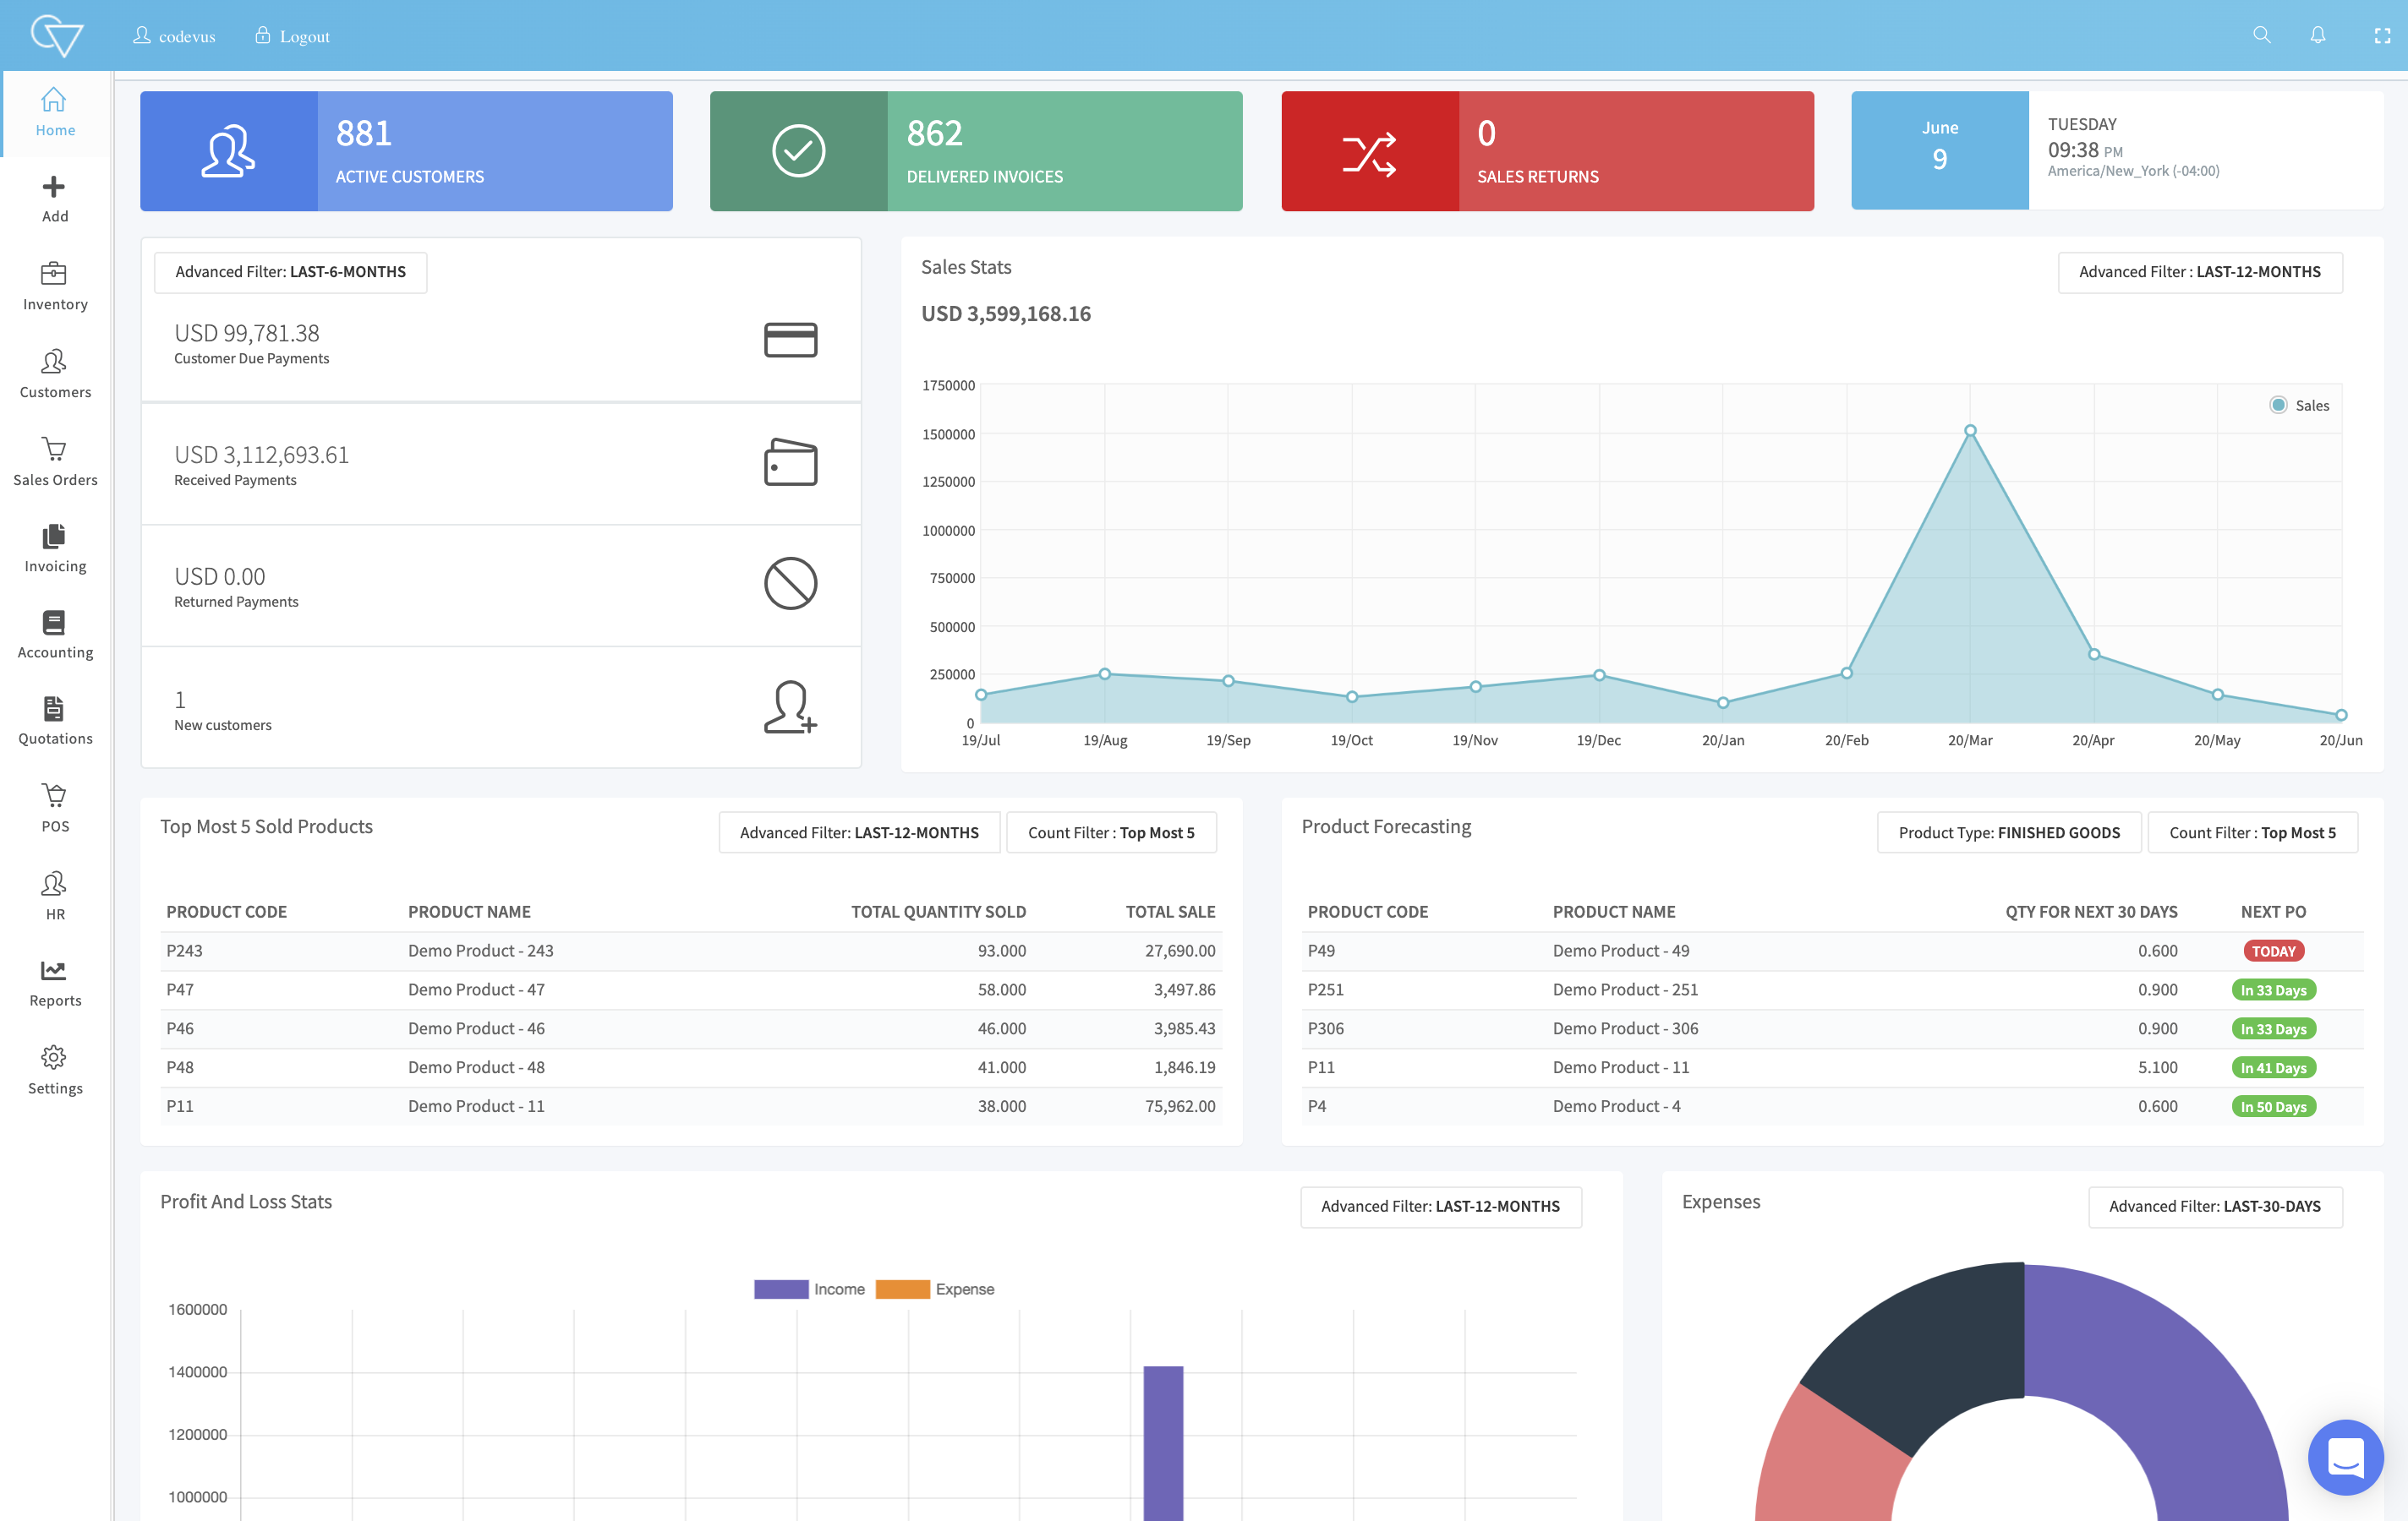Open the 881 Active Customers card
The height and width of the screenshot is (1521, 2408).
point(406,151)
